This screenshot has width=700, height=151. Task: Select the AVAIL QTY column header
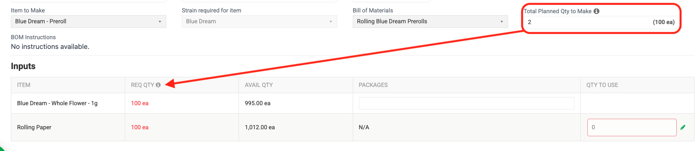click(259, 85)
